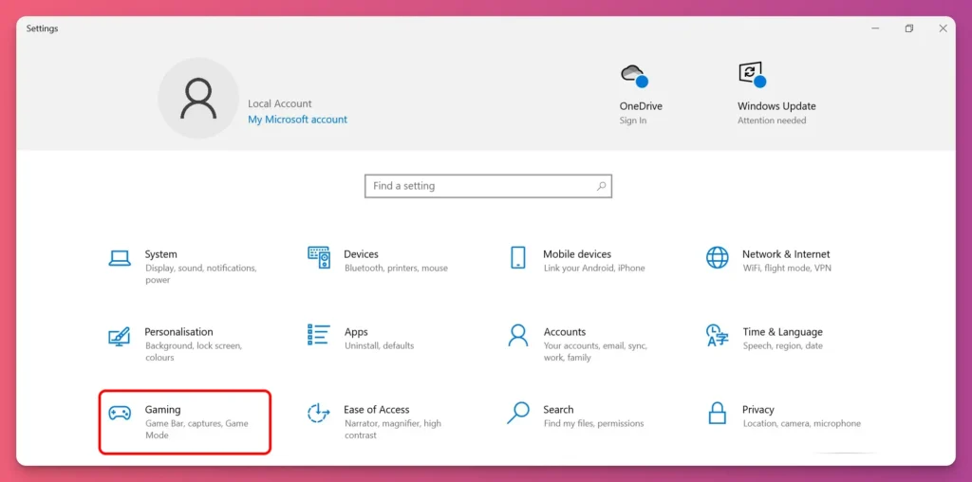
Task: Open the Ease of Access title
Action: 377,410
